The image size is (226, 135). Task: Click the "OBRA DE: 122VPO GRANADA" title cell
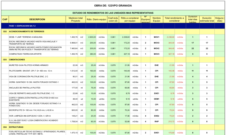(113, 6)
